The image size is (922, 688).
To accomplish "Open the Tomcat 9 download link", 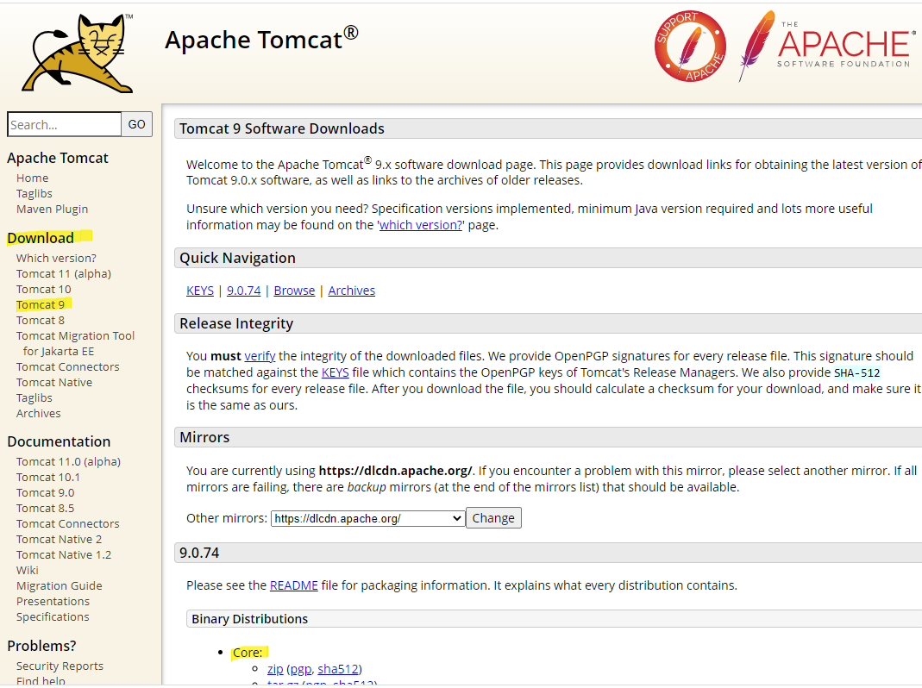I will click(41, 304).
